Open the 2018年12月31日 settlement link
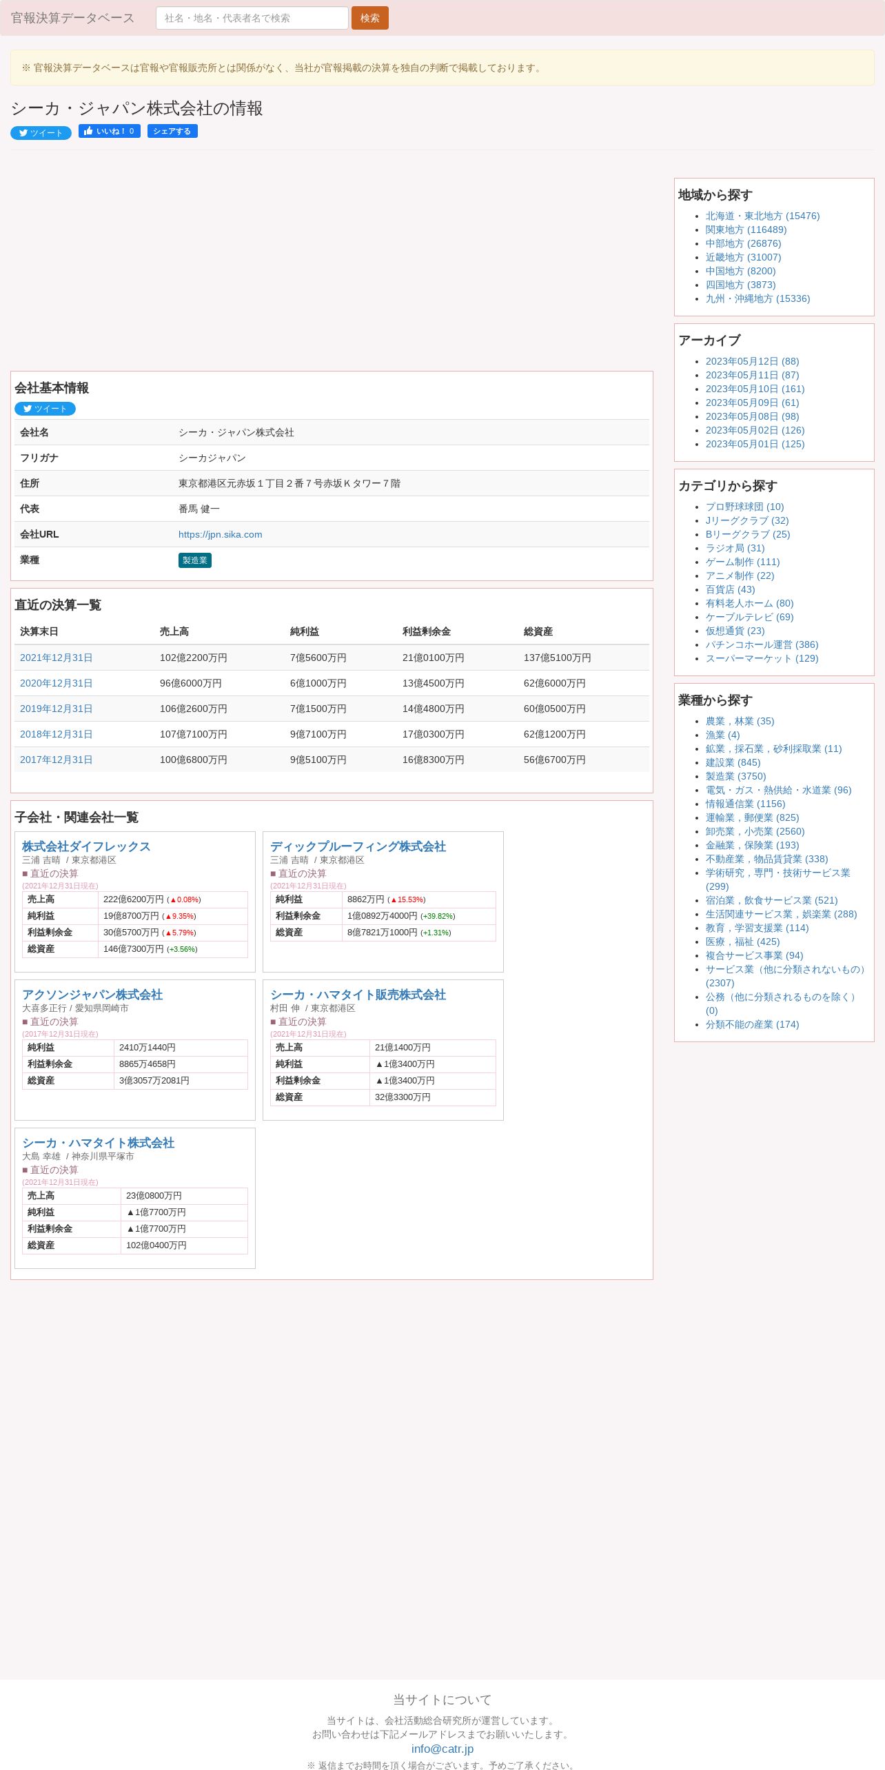885x1770 pixels. (x=56, y=734)
